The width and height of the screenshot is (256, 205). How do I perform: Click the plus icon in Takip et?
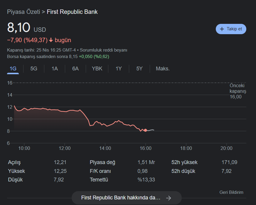pos(222,29)
